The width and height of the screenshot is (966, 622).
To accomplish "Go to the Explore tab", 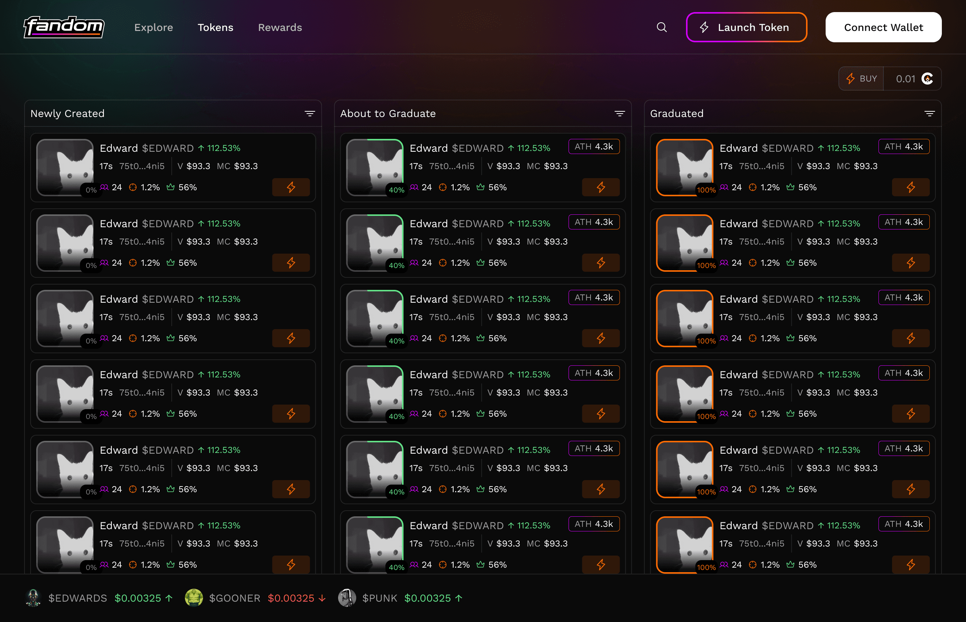I will [x=154, y=28].
